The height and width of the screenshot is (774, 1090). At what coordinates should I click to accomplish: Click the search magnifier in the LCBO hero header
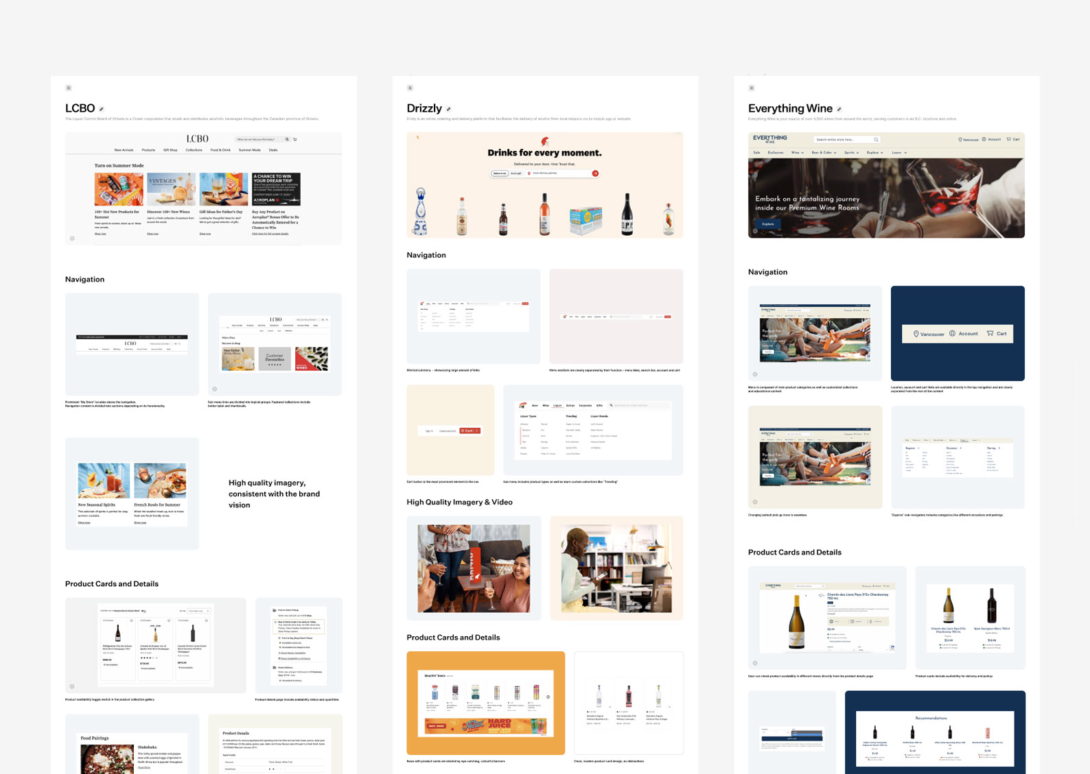pyautogui.click(x=287, y=139)
